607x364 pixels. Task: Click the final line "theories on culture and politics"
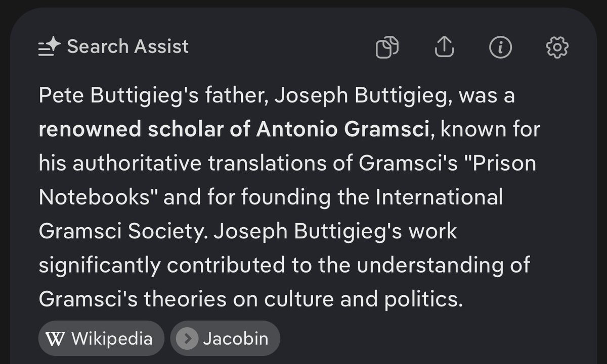coord(304,299)
